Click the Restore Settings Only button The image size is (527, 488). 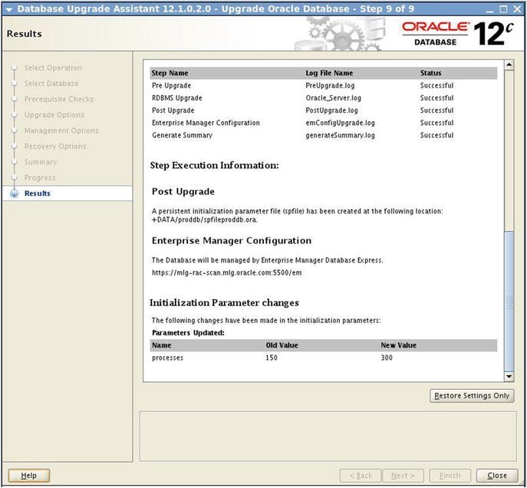tap(472, 396)
